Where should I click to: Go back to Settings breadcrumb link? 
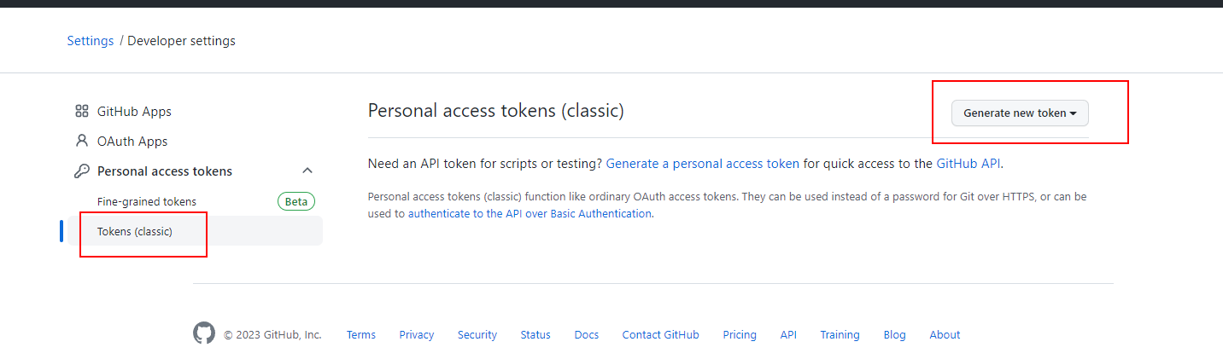tap(91, 40)
